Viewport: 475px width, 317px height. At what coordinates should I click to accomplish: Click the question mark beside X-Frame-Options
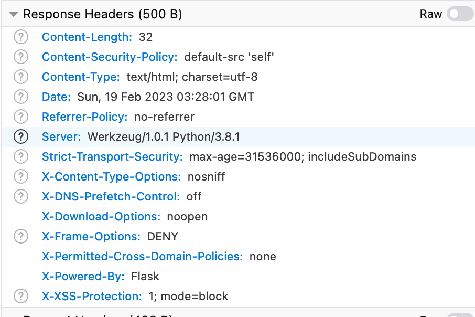click(x=20, y=236)
